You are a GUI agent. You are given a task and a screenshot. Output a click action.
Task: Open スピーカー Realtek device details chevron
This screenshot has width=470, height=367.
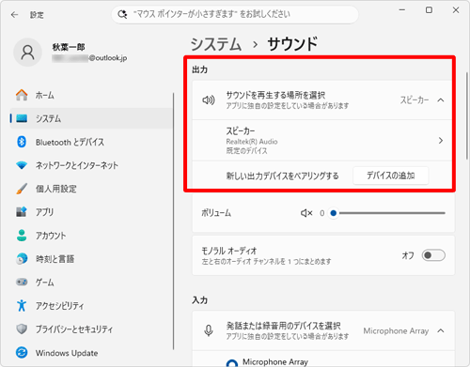point(441,141)
